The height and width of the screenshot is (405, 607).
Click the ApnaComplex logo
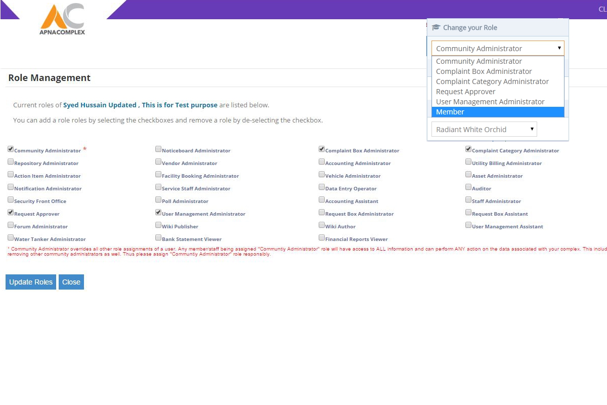63,19
